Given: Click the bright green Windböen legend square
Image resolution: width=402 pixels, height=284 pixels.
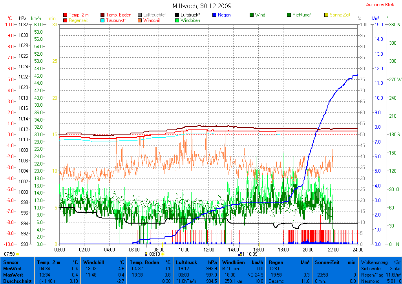Looking at the screenshot, I should (177, 20).
